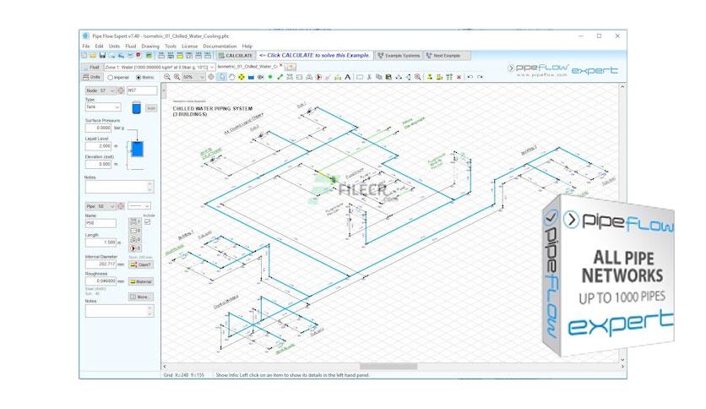
Task: Click the Fluid button
Action: 91,67
